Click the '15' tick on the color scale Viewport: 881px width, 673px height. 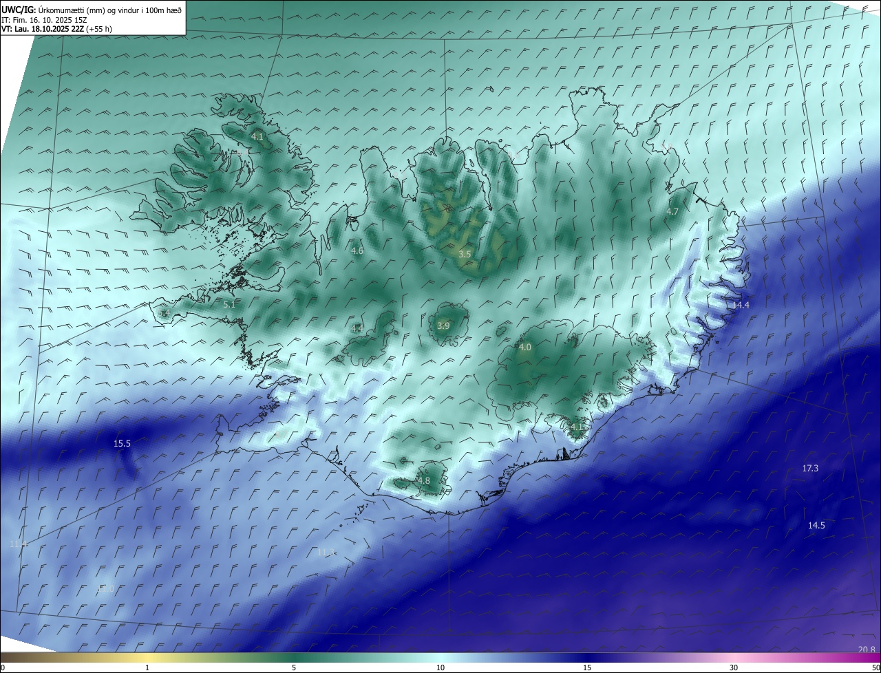[587, 667]
